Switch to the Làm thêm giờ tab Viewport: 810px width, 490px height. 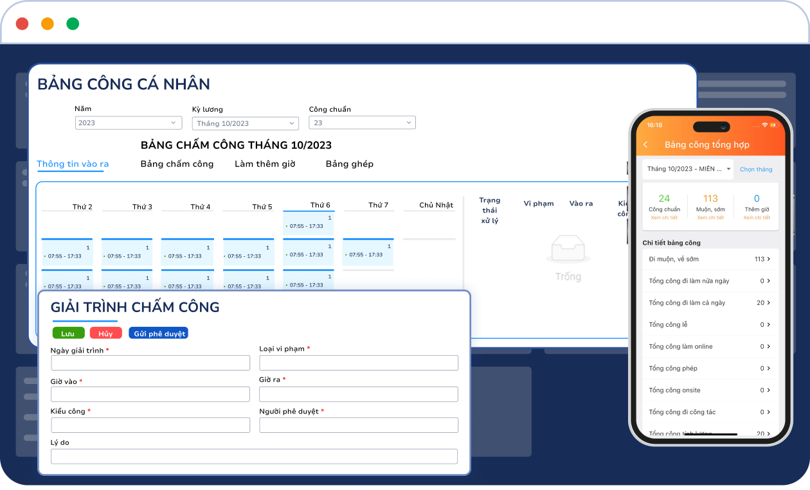[x=265, y=164]
